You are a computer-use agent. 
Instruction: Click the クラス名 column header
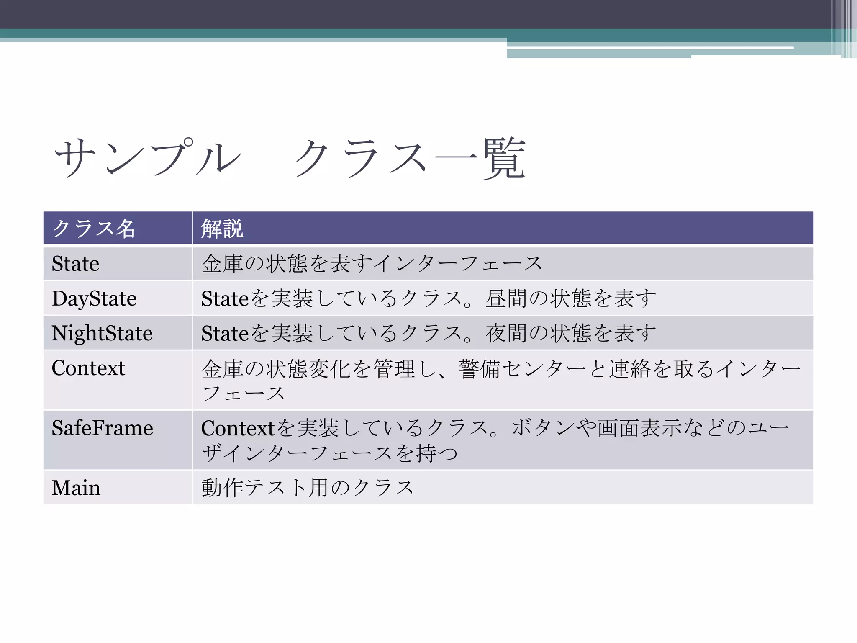[x=118, y=228]
